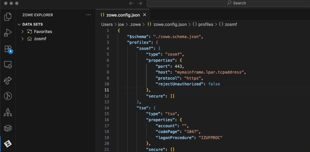Go back with the left arrow
This screenshot has height=152, width=310.
(131, 3)
